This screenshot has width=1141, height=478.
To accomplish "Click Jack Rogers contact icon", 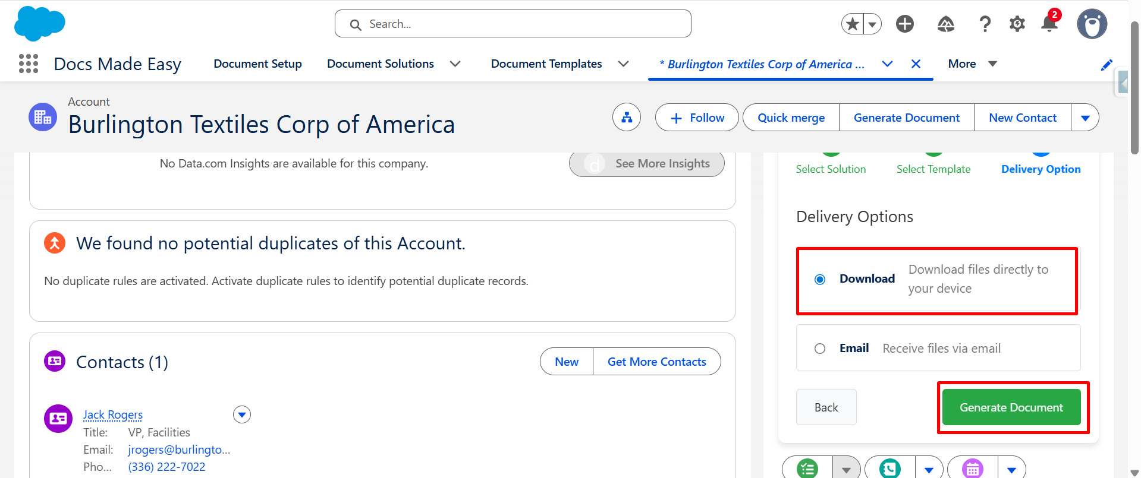I will (x=58, y=419).
